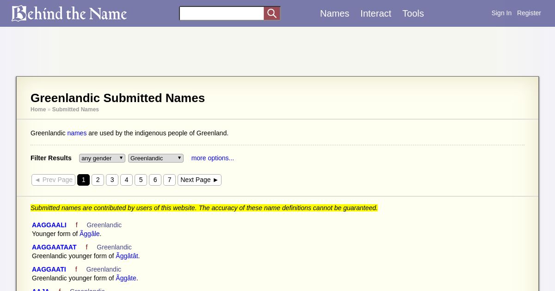Open the Interact menu
Viewport: 555px width, 291px height.
point(376,13)
